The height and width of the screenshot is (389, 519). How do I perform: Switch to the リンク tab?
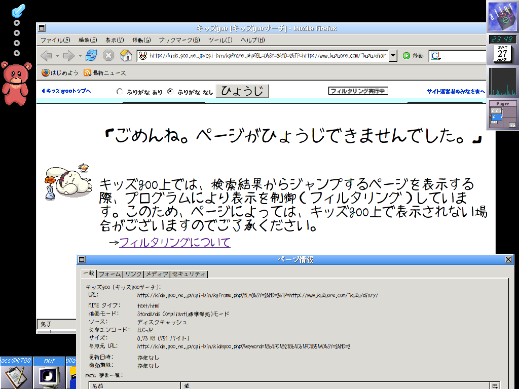[134, 274]
